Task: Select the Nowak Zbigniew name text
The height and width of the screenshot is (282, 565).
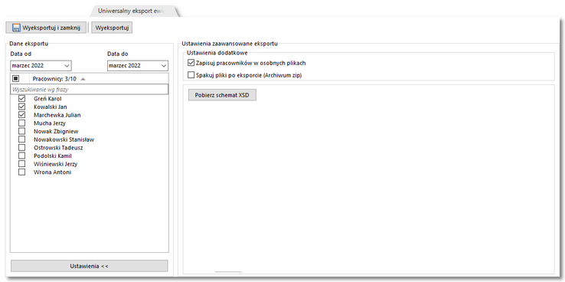Action: click(x=56, y=131)
